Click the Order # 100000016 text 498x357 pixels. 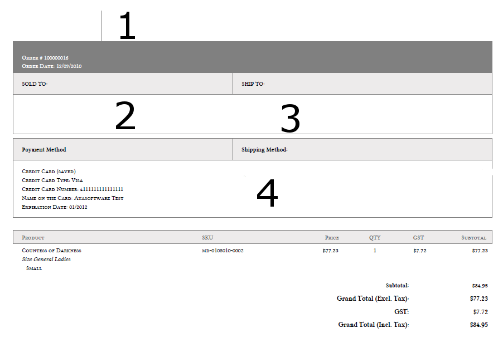(45, 58)
